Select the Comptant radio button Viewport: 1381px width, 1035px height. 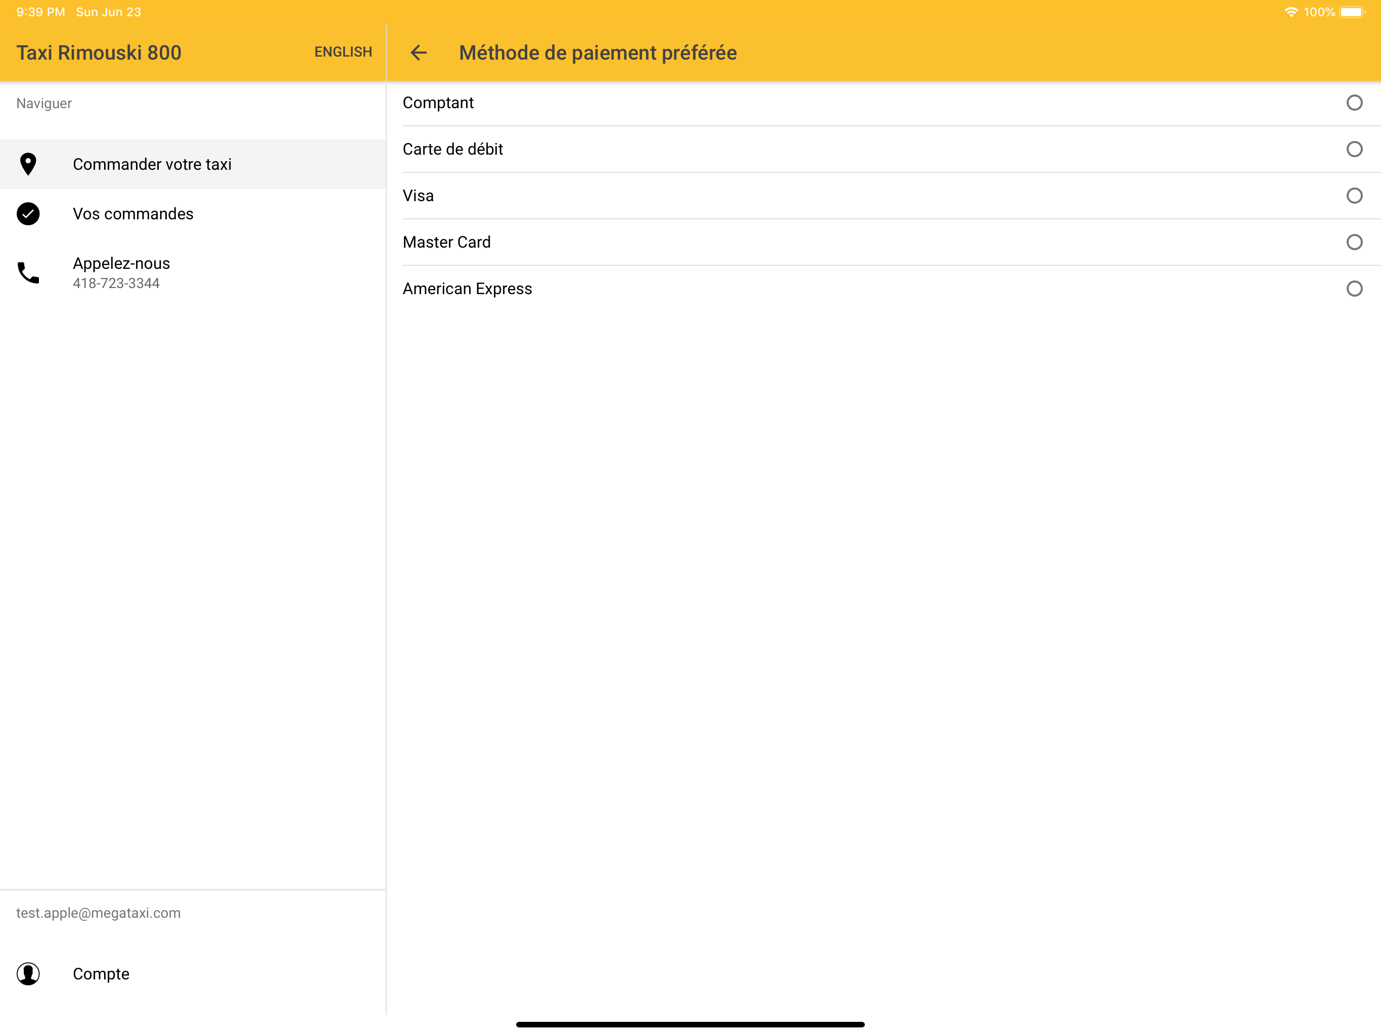tap(1354, 103)
